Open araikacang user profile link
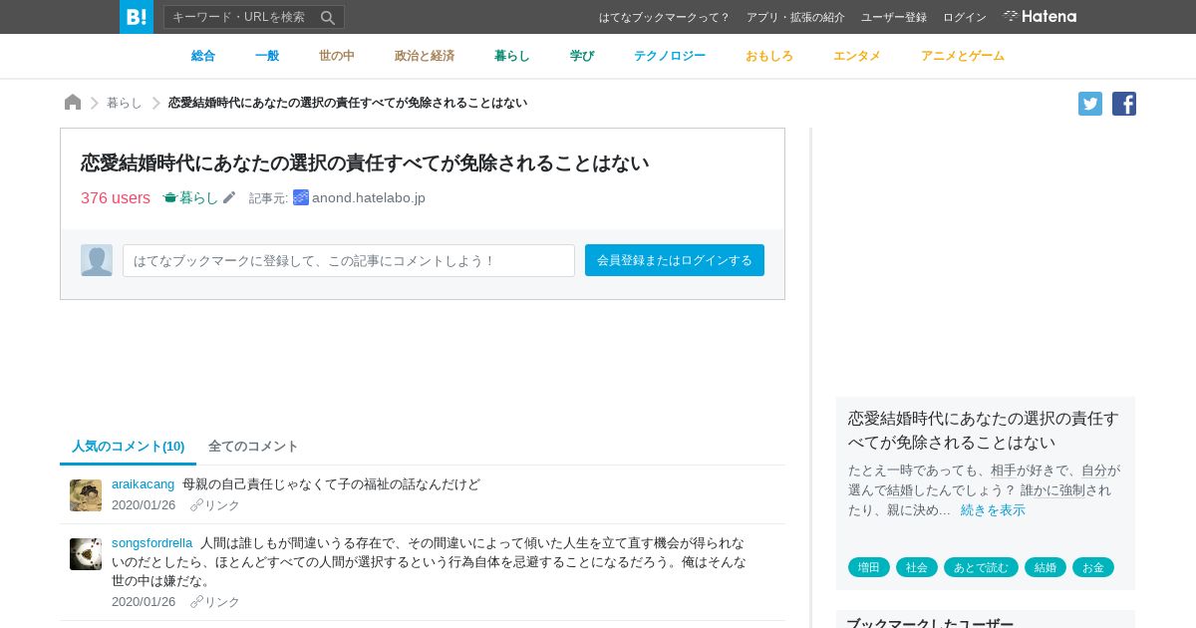Viewport: 1196px width, 628px height. (143, 483)
